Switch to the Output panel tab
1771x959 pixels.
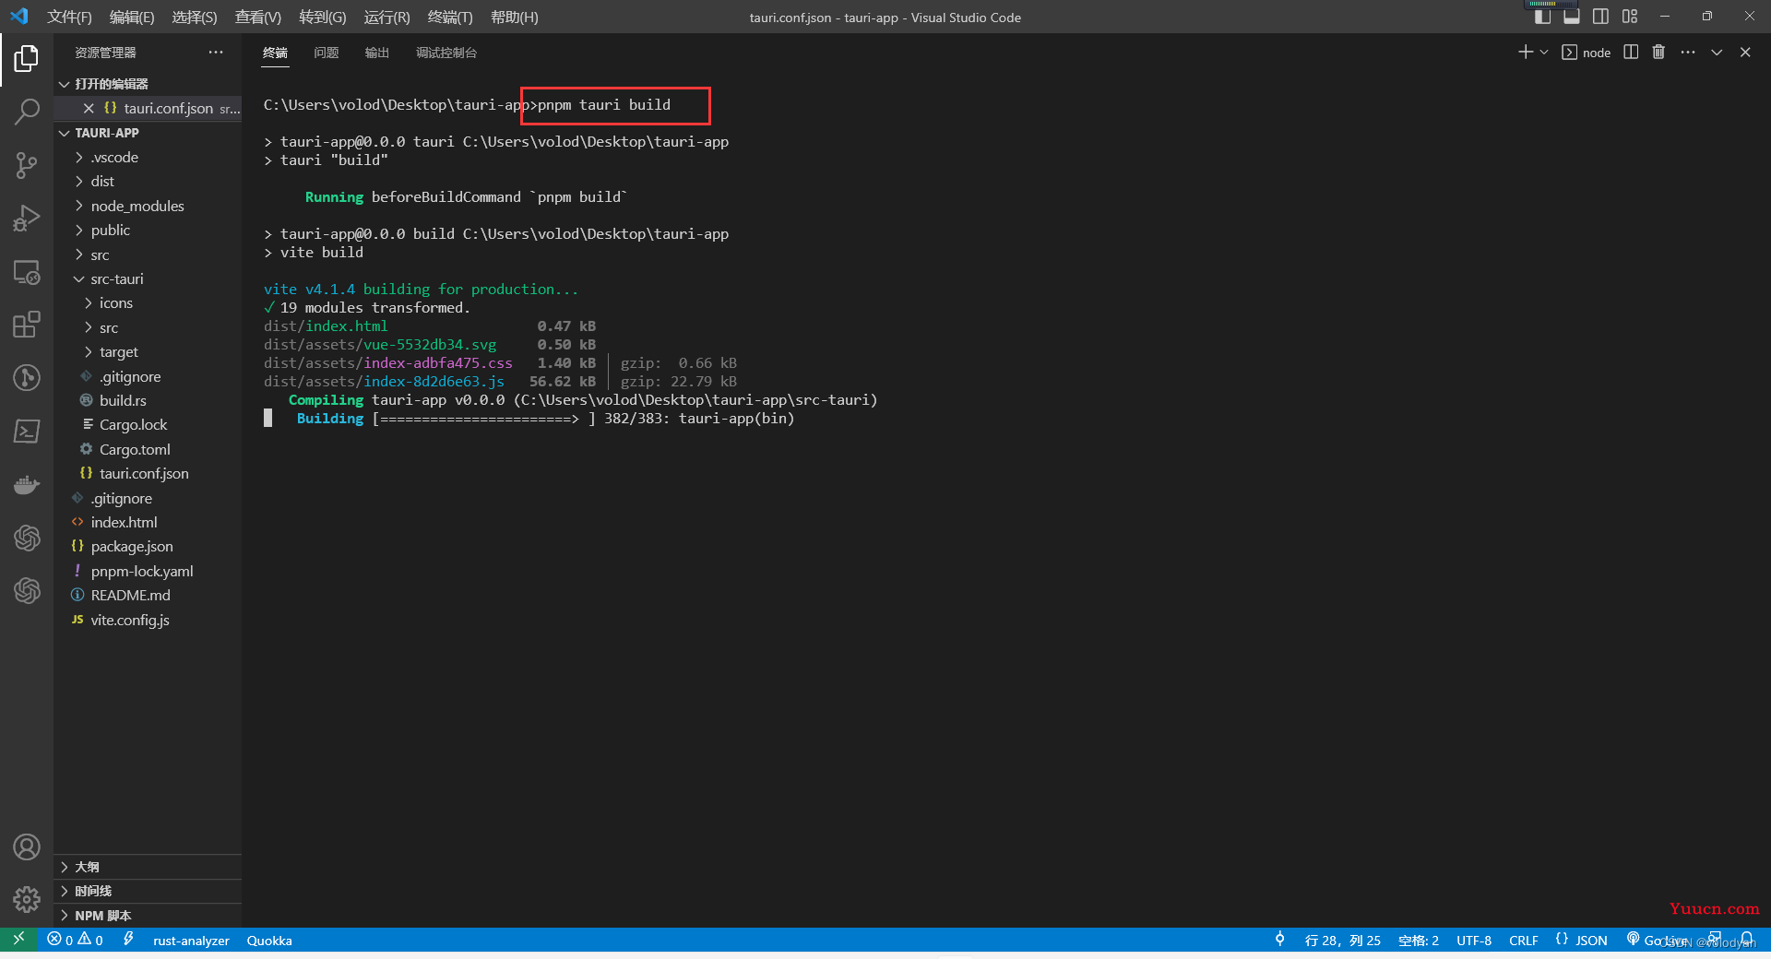tap(377, 53)
